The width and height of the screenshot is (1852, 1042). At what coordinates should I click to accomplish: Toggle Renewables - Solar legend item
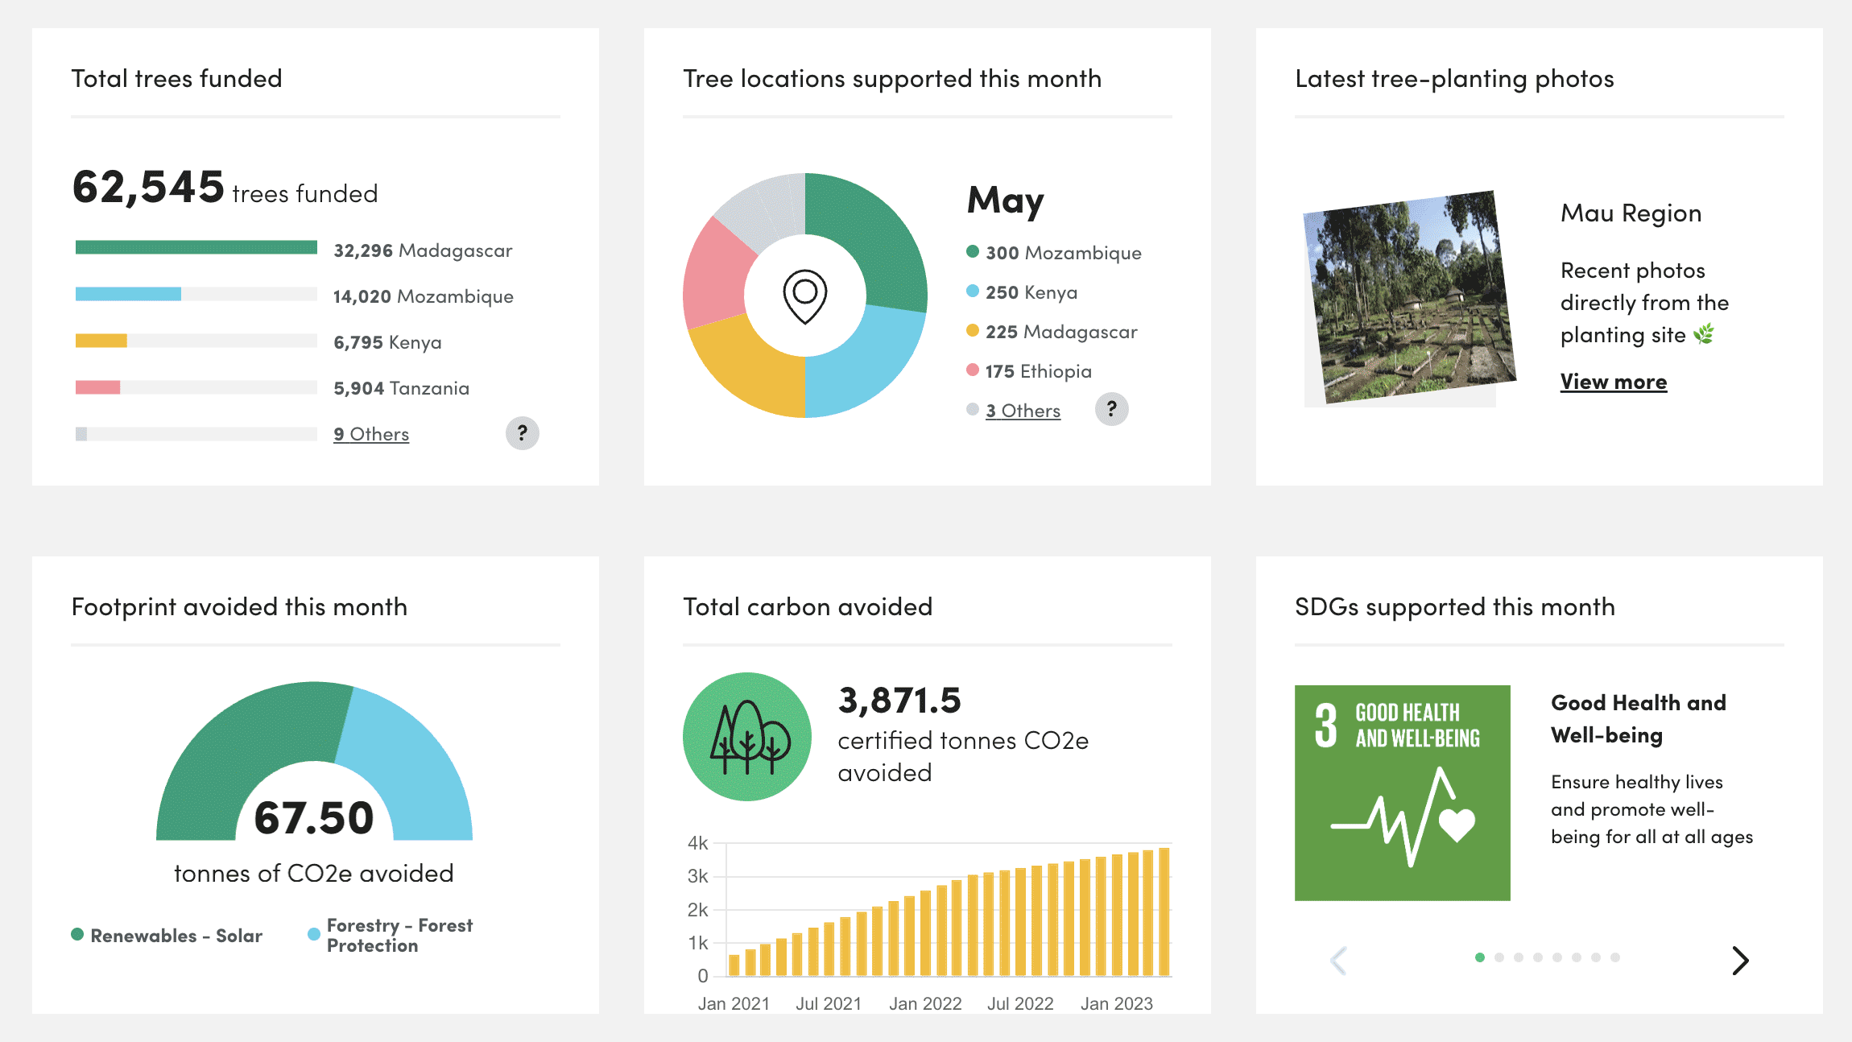point(167,936)
